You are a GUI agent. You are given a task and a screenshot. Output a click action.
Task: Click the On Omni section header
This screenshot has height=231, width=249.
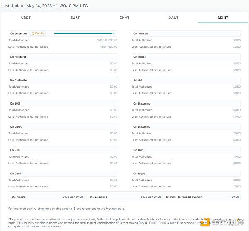tap(16, 173)
